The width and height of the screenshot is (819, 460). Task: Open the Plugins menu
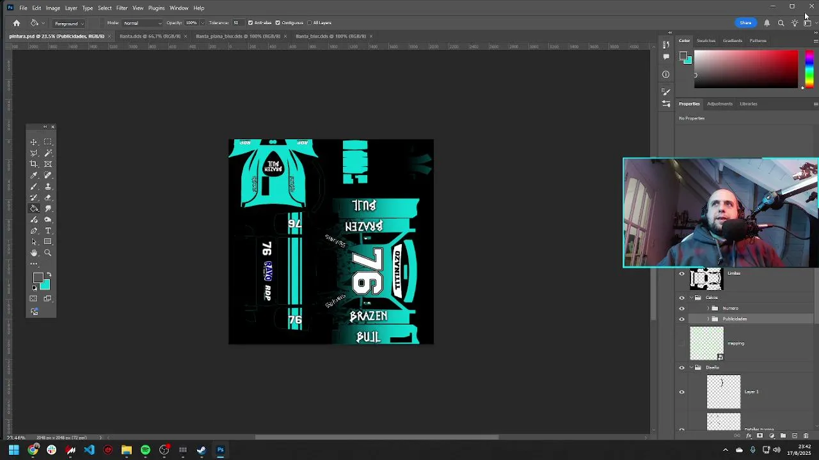[156, 8]
